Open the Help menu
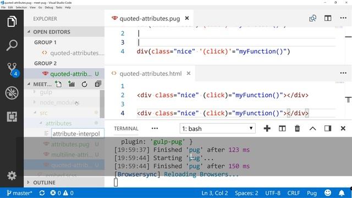 click(68, 7)
